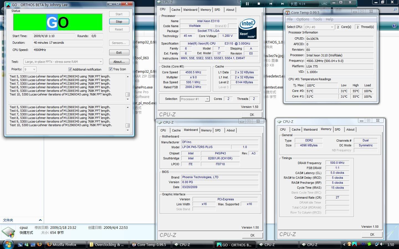The image size is (399, 249).
Task: Open the File menu in Core Temp
Action: 290,19
